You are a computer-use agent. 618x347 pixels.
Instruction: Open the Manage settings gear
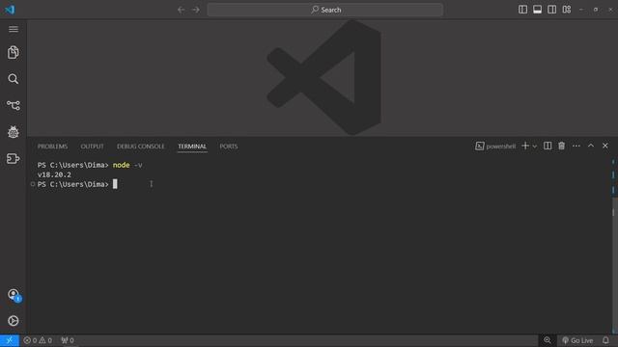coord(14,321)
